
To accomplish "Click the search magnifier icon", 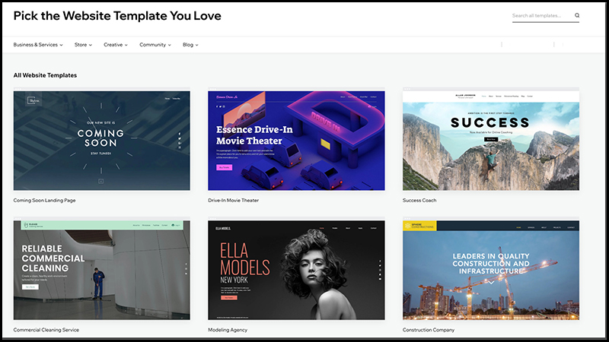I will click(577, 15).
